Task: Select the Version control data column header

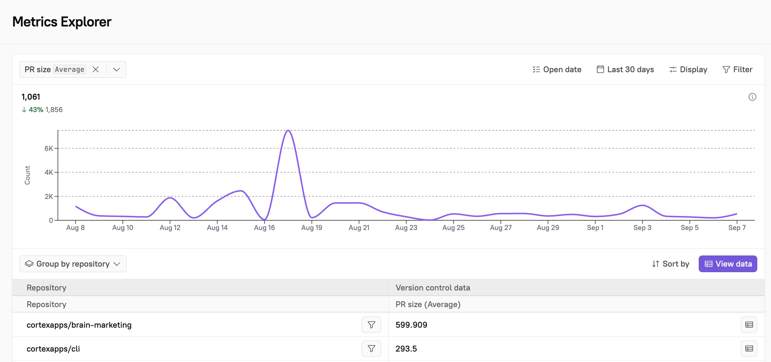Action: [433, 288]
